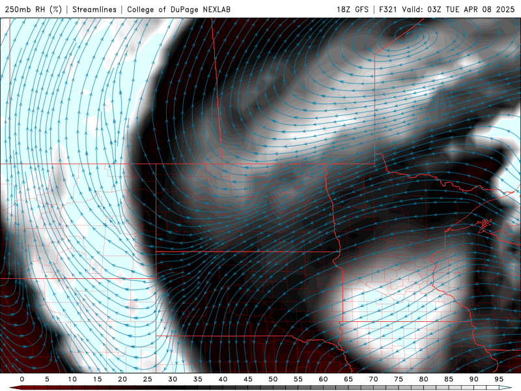Click the 85 percent legend label
Image resolution: width=521 pixels, height=391 pixels.
[x=449, y=379]
